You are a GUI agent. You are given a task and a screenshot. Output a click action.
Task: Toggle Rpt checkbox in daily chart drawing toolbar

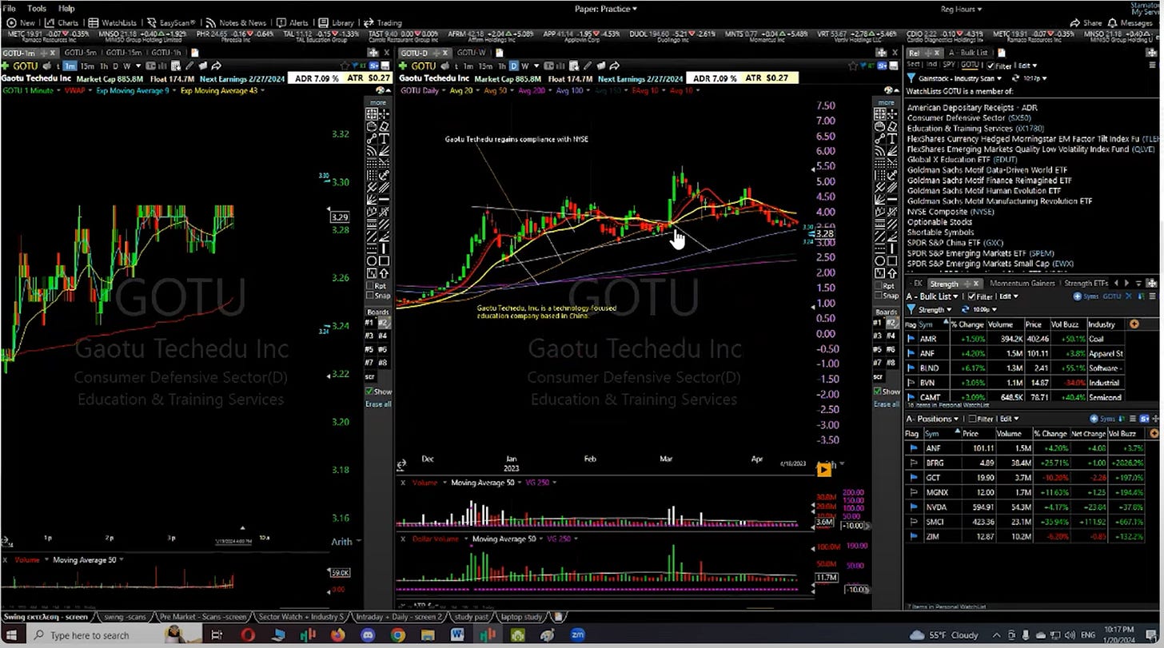click(879, 285)
